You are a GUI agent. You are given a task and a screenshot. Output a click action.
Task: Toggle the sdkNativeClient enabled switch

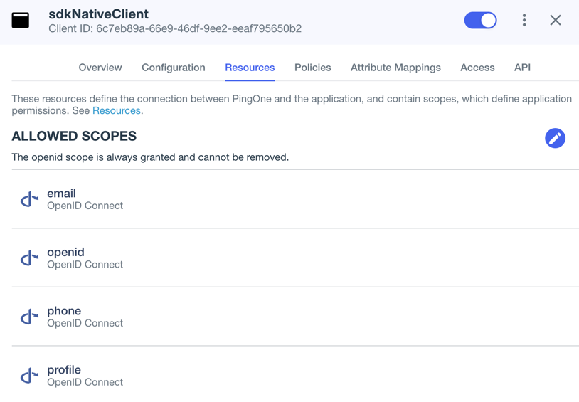click(480, 21)
